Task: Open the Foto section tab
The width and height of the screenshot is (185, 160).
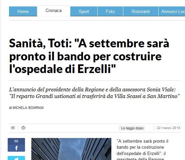Action: (110, 11)
